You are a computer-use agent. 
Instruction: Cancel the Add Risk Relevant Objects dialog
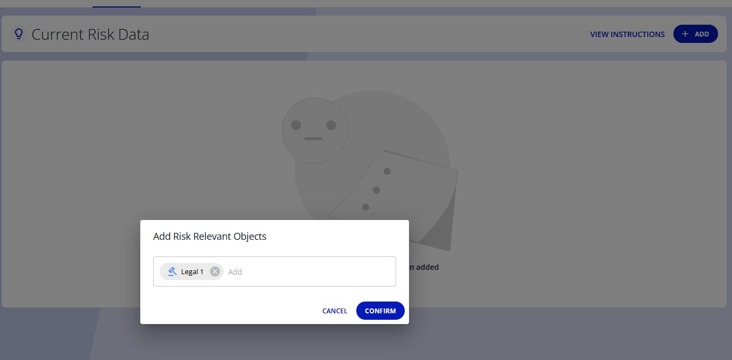click(x=334, y=311)
